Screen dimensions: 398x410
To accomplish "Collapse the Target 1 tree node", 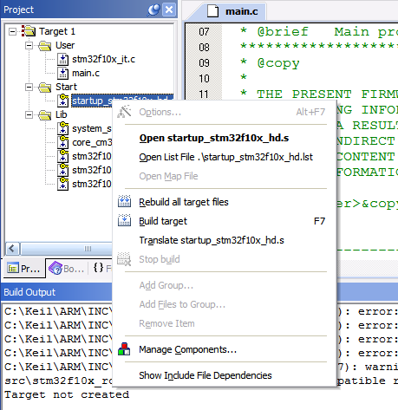I will tap(12, 31).
